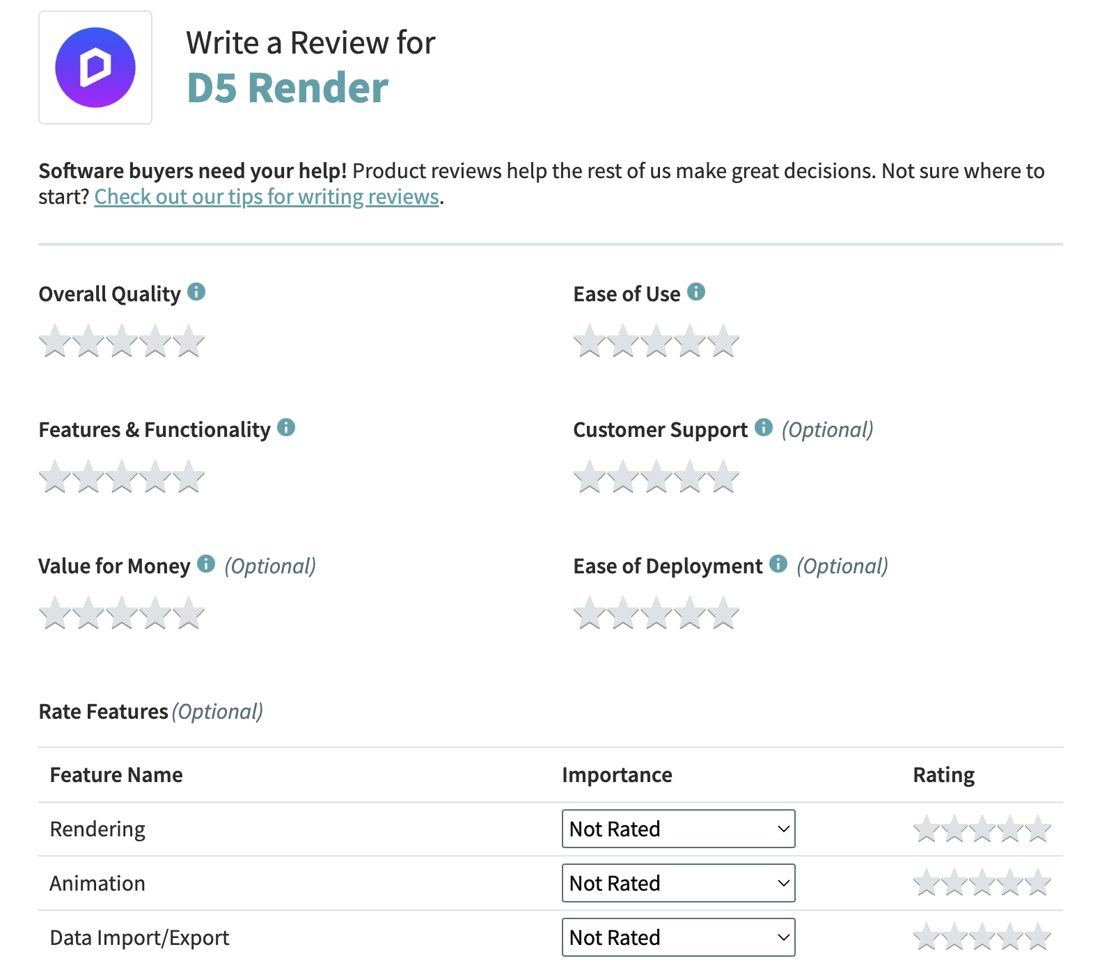Rate Ease of Deployment five stars
The width and height of the screenshot is (1093, 963).
coord(723,613)
